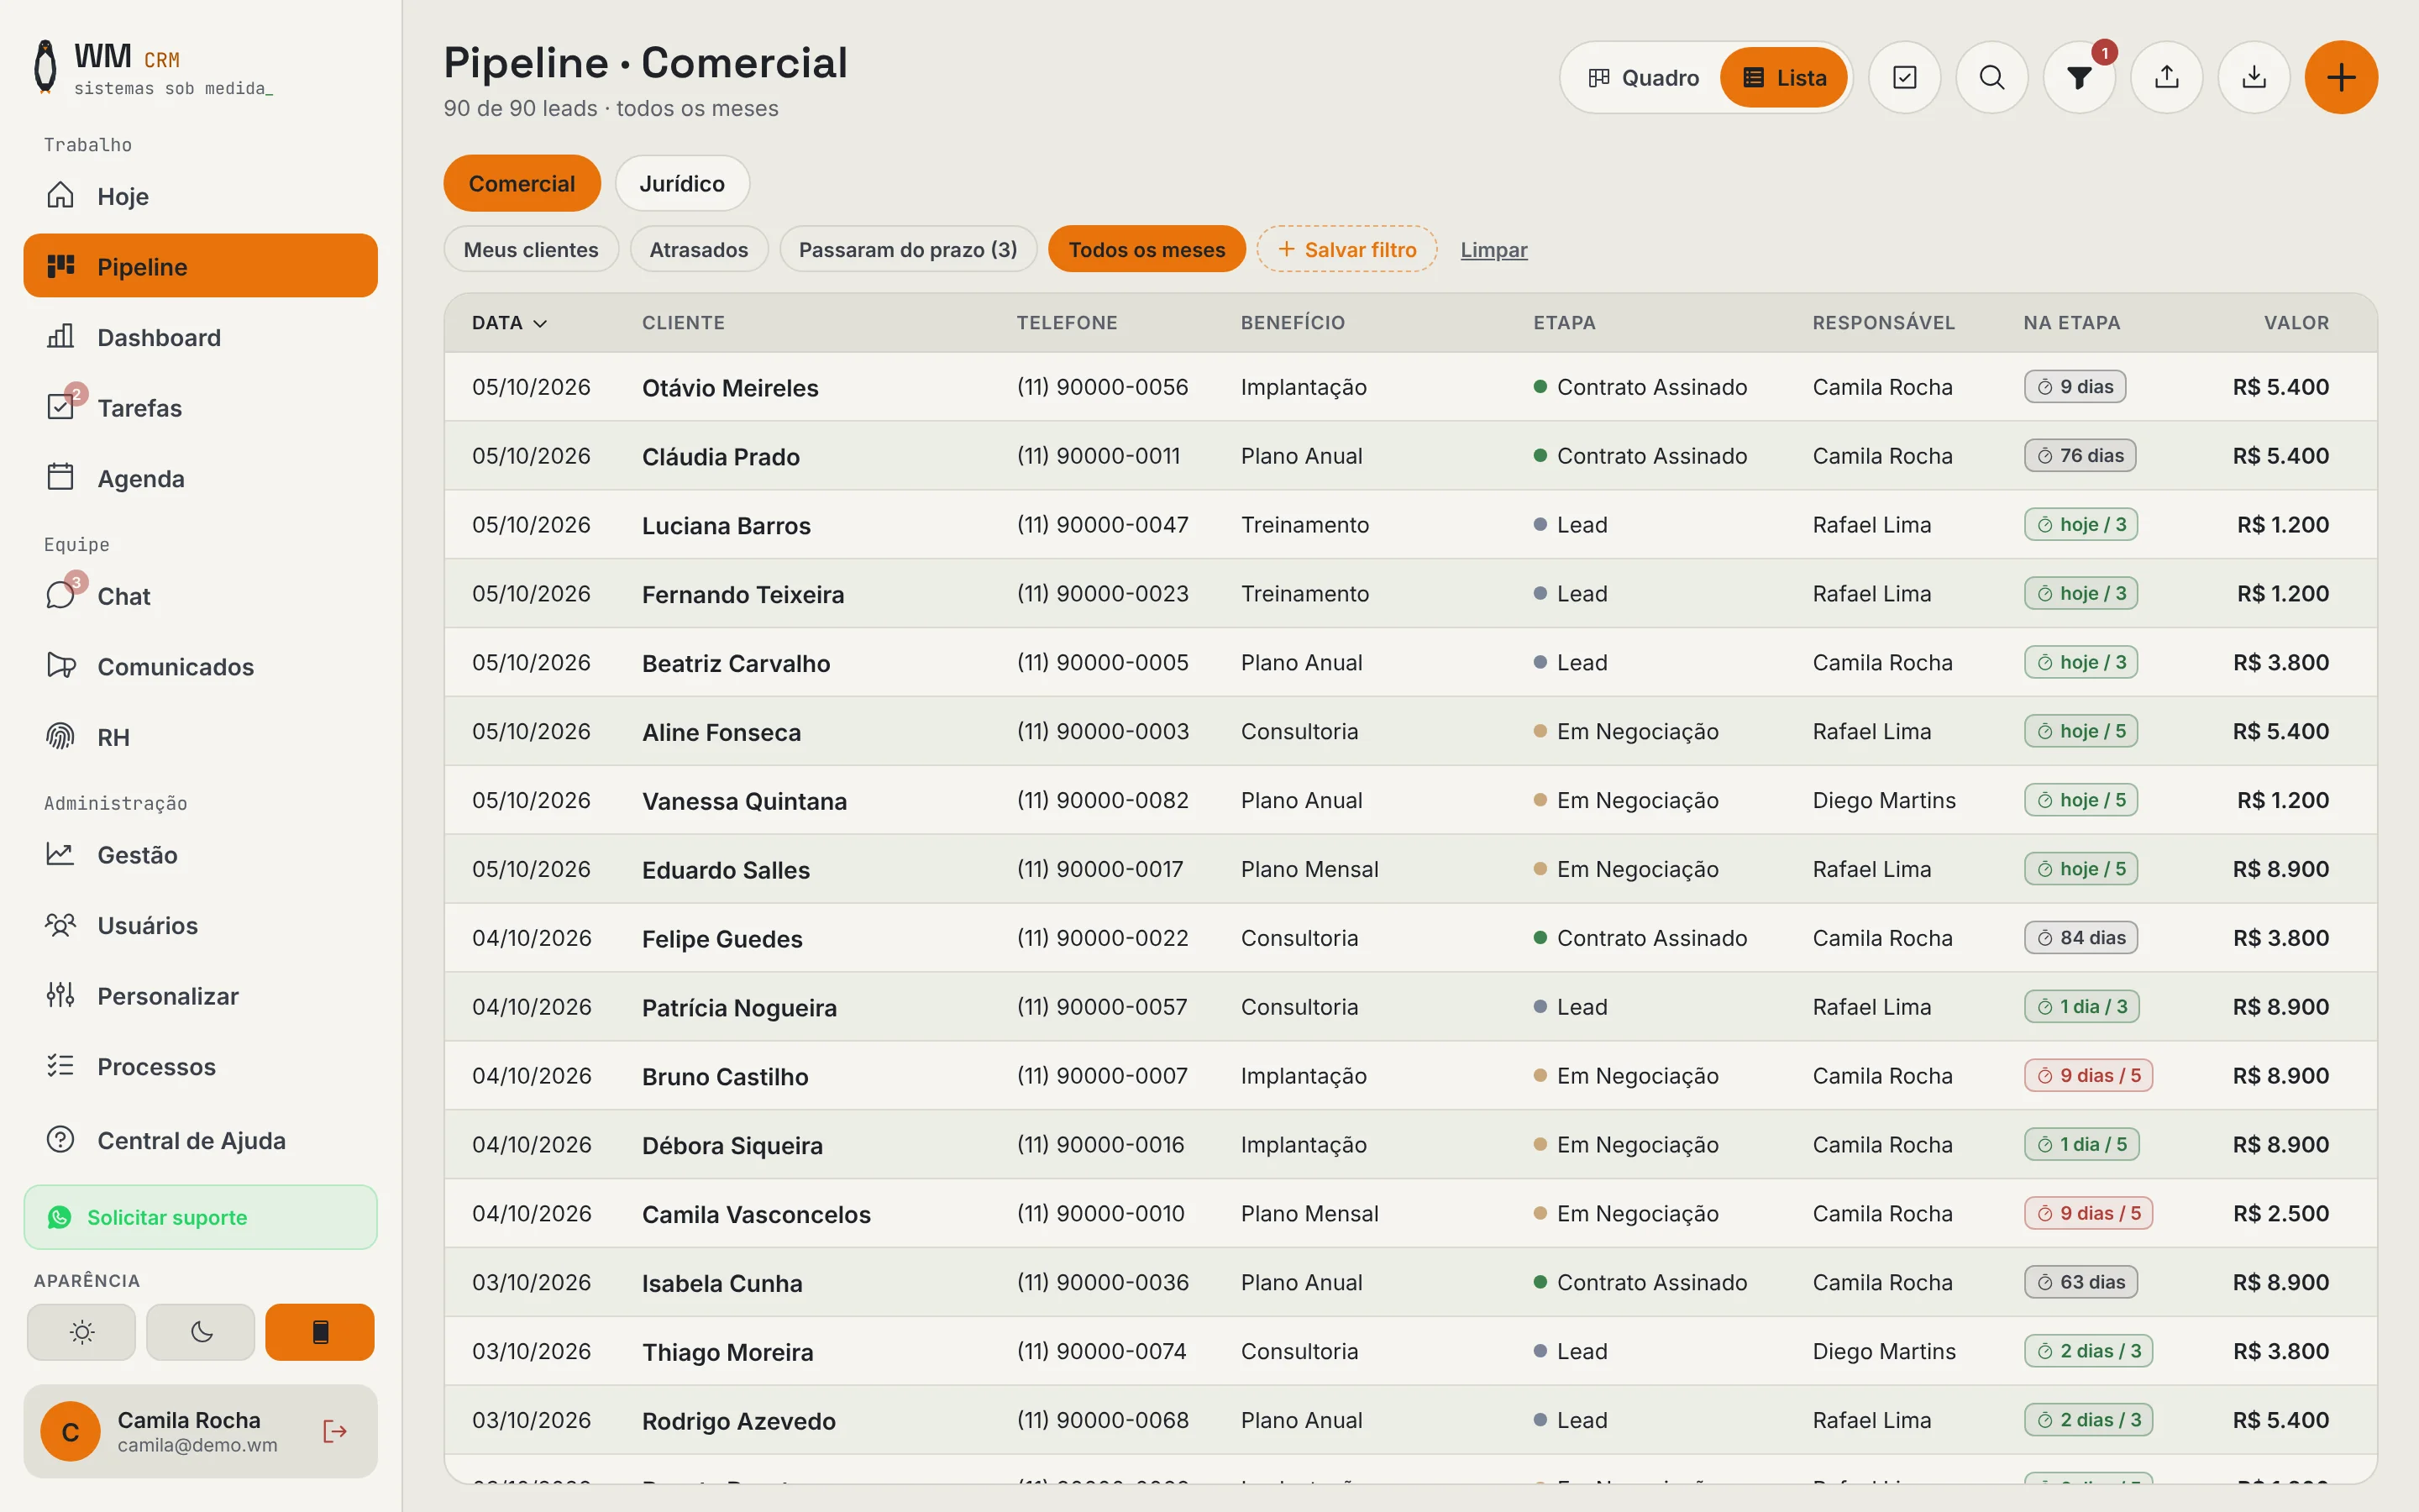This screenshot has height=1512, width=2419.
Task: Open the Otávio Meireles lead row
Action: click(x=1410, y=387)
